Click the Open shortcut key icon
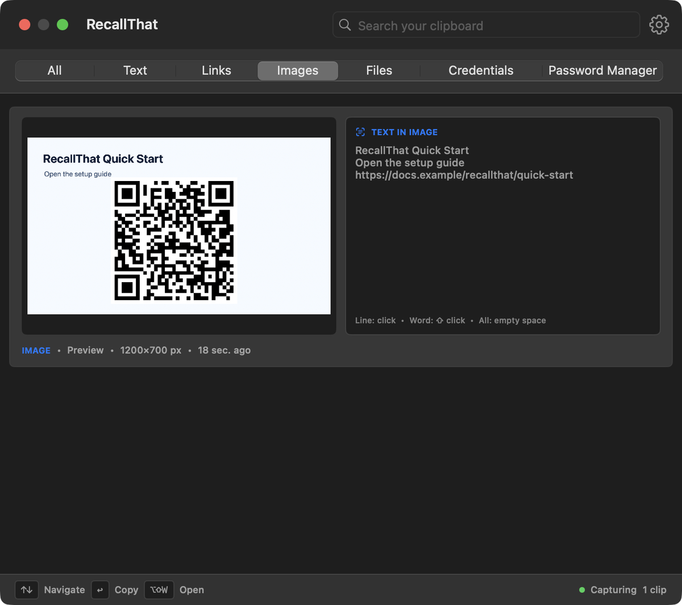This screenshot has width=682, height=605. coord(159,590)
